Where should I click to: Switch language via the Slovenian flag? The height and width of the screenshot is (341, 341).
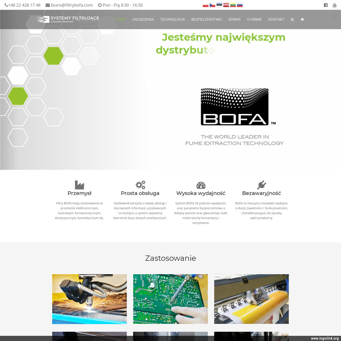pyautogui.click(x=240, y=5)
